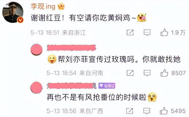Like the 李现ing comment with 1.9万 likes
189x117 pixels.
tap(164, 32)
